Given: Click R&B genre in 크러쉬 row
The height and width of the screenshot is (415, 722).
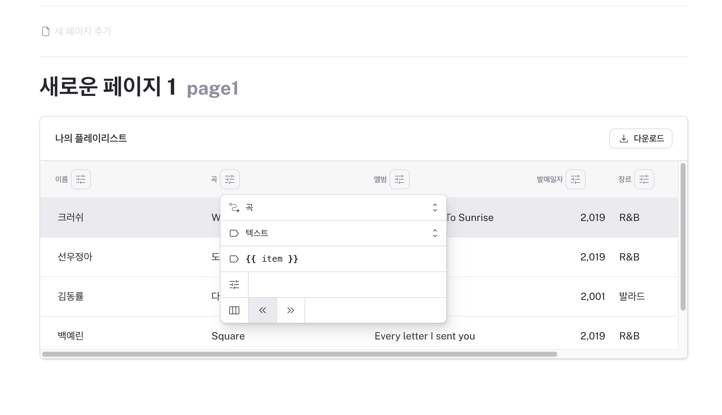Looking at the screenshot, I should coord(629,218).
